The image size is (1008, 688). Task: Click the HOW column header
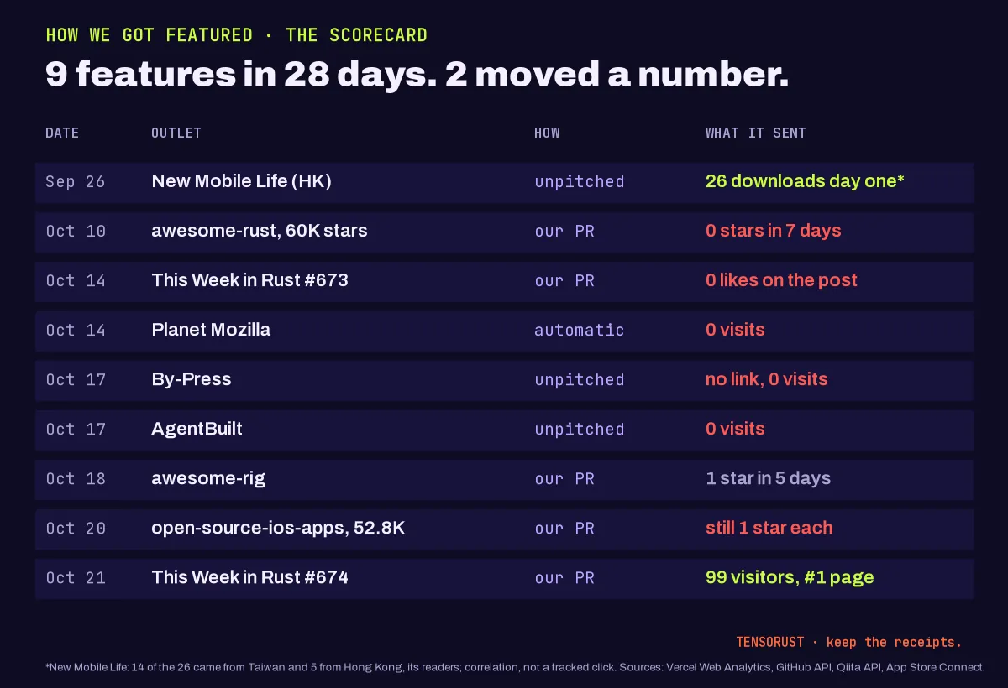pos(547,133)
